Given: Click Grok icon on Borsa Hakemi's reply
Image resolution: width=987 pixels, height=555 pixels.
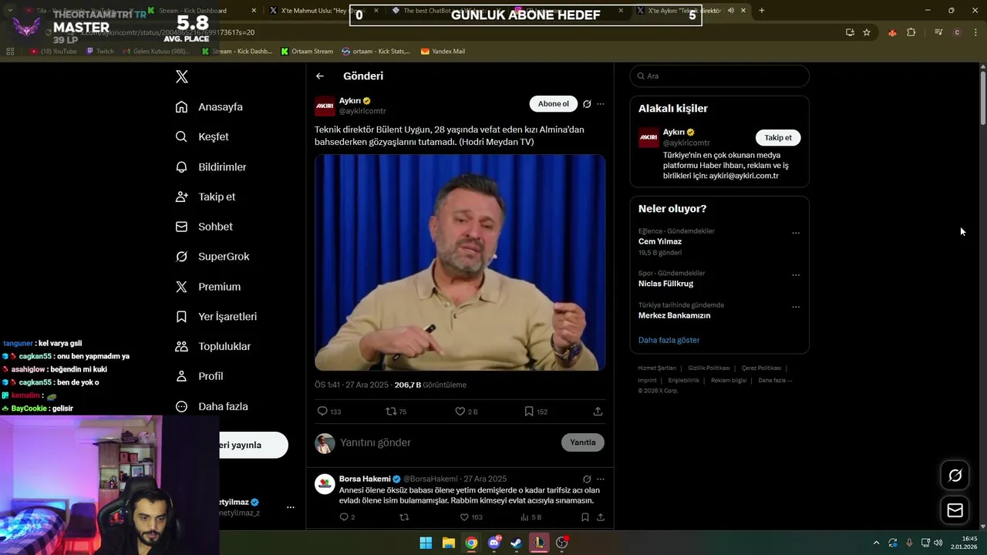Looking at the screenshot, I should click(587, 479).
